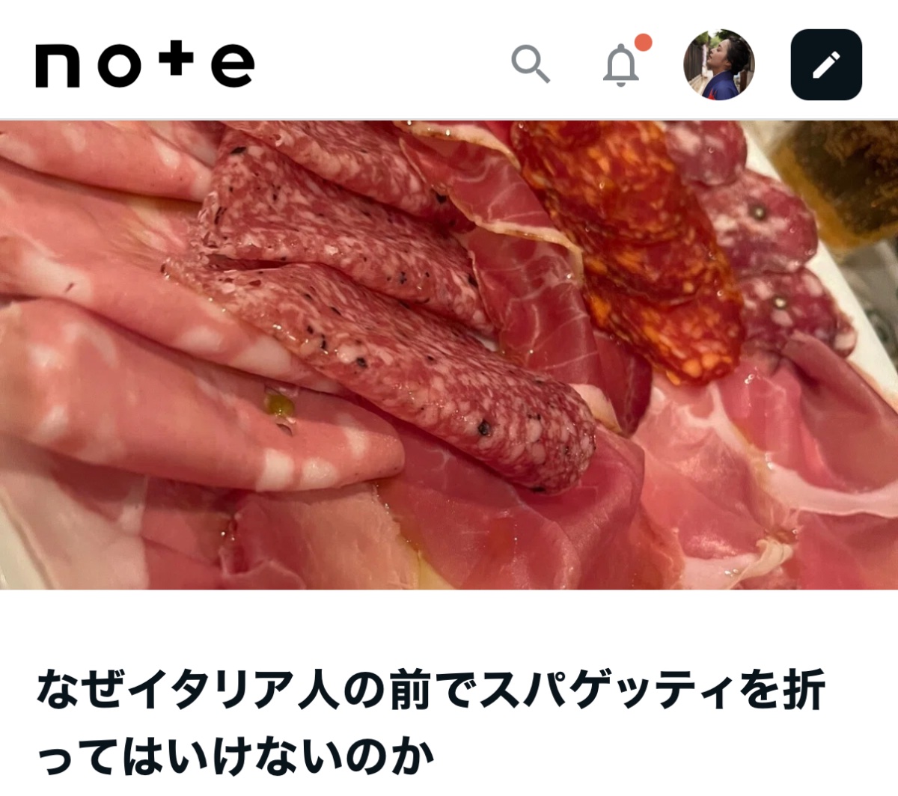The height and width of the screenshot is (796, 898).
Task: Click the 'e' letter of note logo
Action: point(233,67)
